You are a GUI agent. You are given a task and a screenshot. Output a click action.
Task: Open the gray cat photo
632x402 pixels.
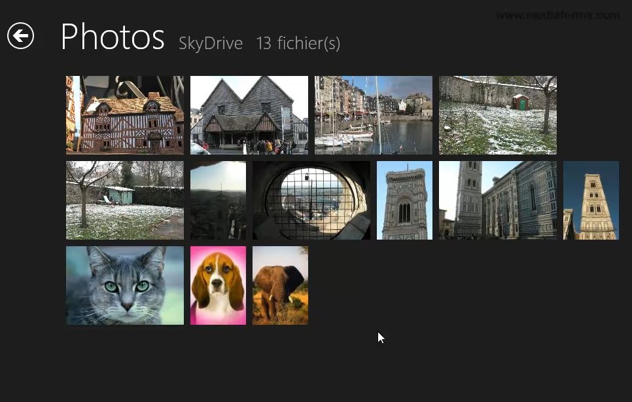coord(125,285)
